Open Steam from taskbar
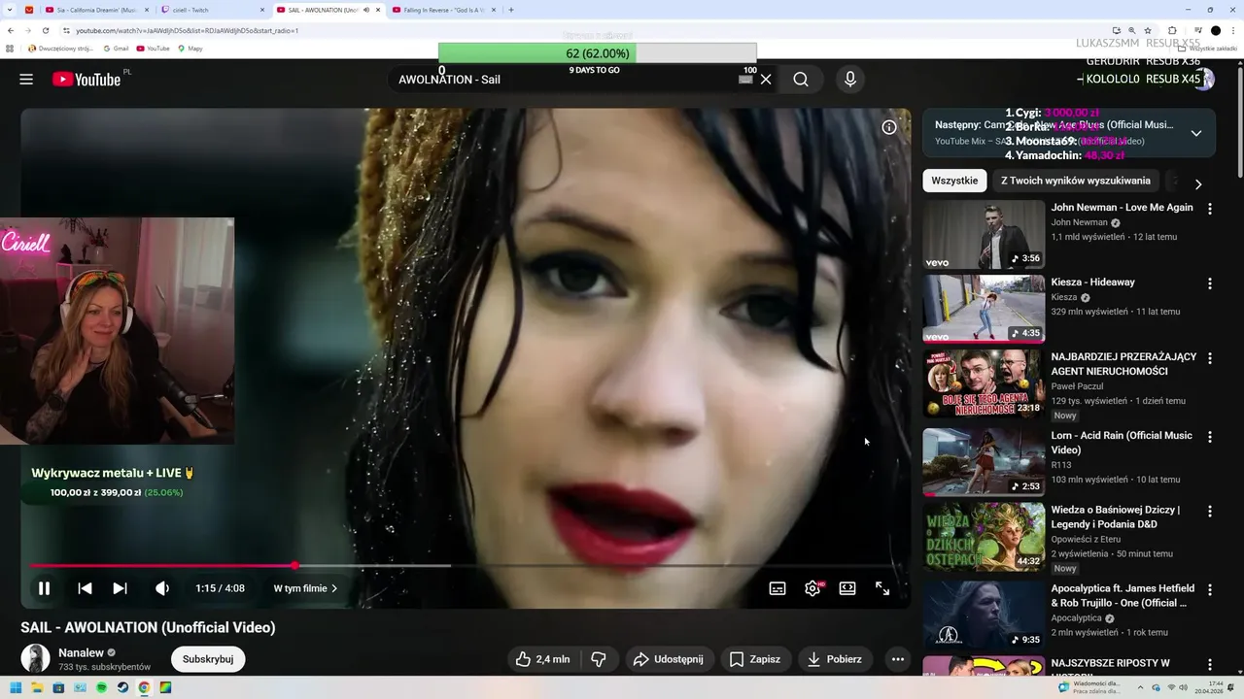The image size is (1244, 699). tap(122, 687)
